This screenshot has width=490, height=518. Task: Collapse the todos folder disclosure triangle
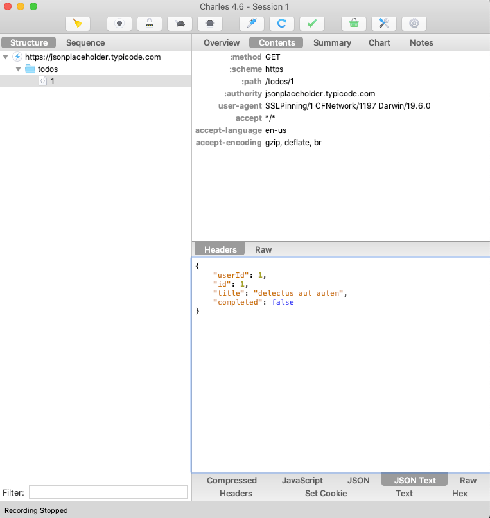tap(19, 69)
